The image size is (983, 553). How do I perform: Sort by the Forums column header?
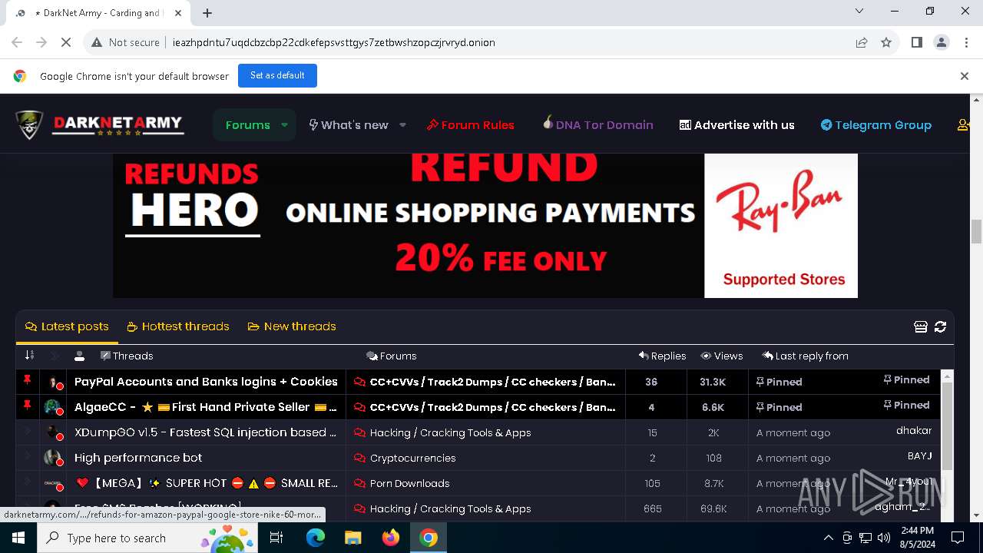pyautogui.click(x=392, y=356)
